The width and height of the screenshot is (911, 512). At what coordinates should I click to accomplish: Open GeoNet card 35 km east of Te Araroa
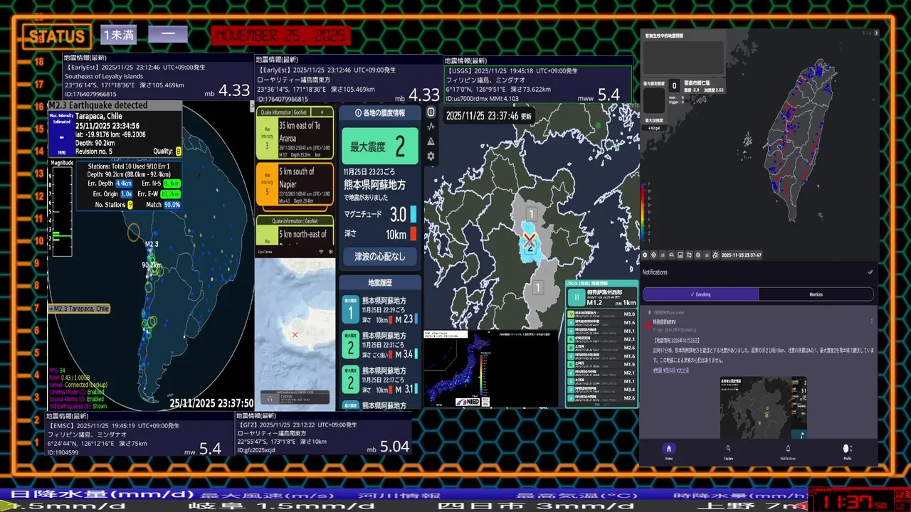(x=295, y=133)
